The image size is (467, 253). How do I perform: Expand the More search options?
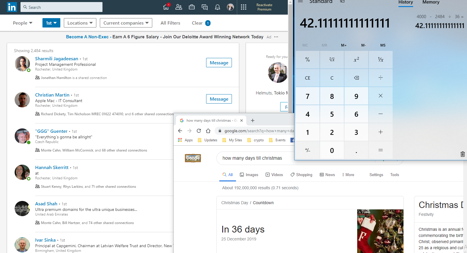[348, 175]
